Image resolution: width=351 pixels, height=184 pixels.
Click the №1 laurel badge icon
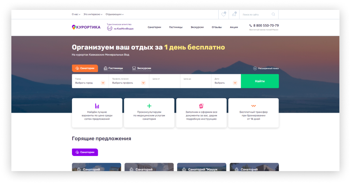(109, 28)
